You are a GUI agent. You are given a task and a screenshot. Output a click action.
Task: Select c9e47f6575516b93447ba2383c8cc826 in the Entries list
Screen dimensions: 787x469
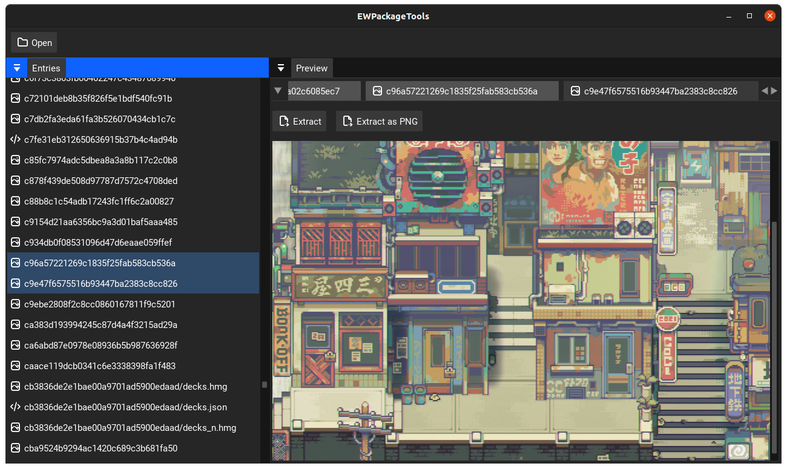click(133, 283)
